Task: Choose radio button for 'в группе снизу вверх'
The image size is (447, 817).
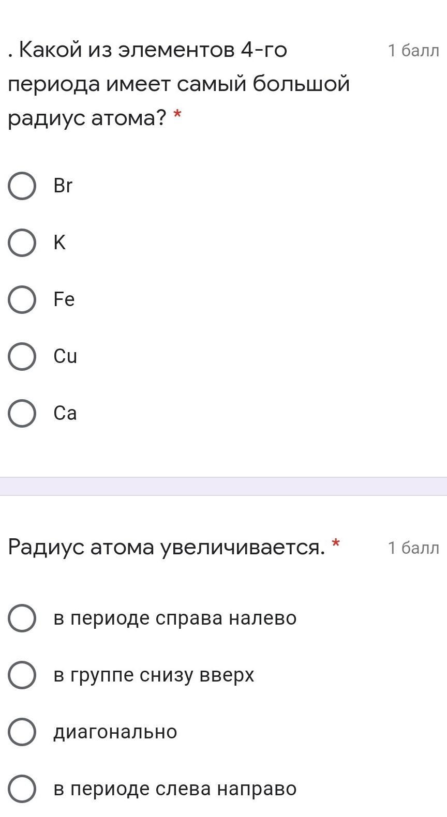Action: point(22,675)
